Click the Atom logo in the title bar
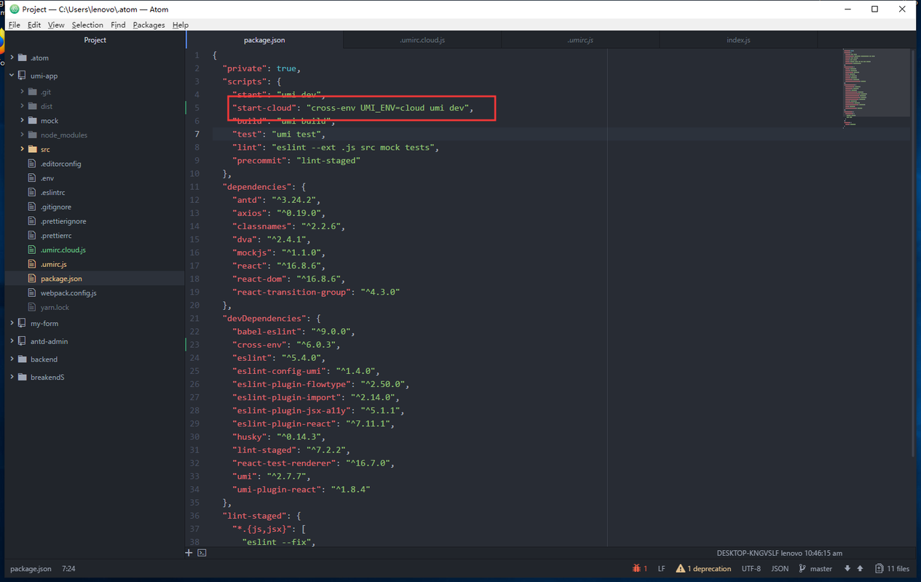The image size is (921, 582). point(15,9)
